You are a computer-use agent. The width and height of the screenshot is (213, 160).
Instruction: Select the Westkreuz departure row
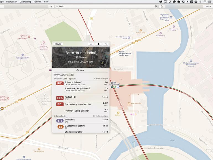click(x=81, y=121)
